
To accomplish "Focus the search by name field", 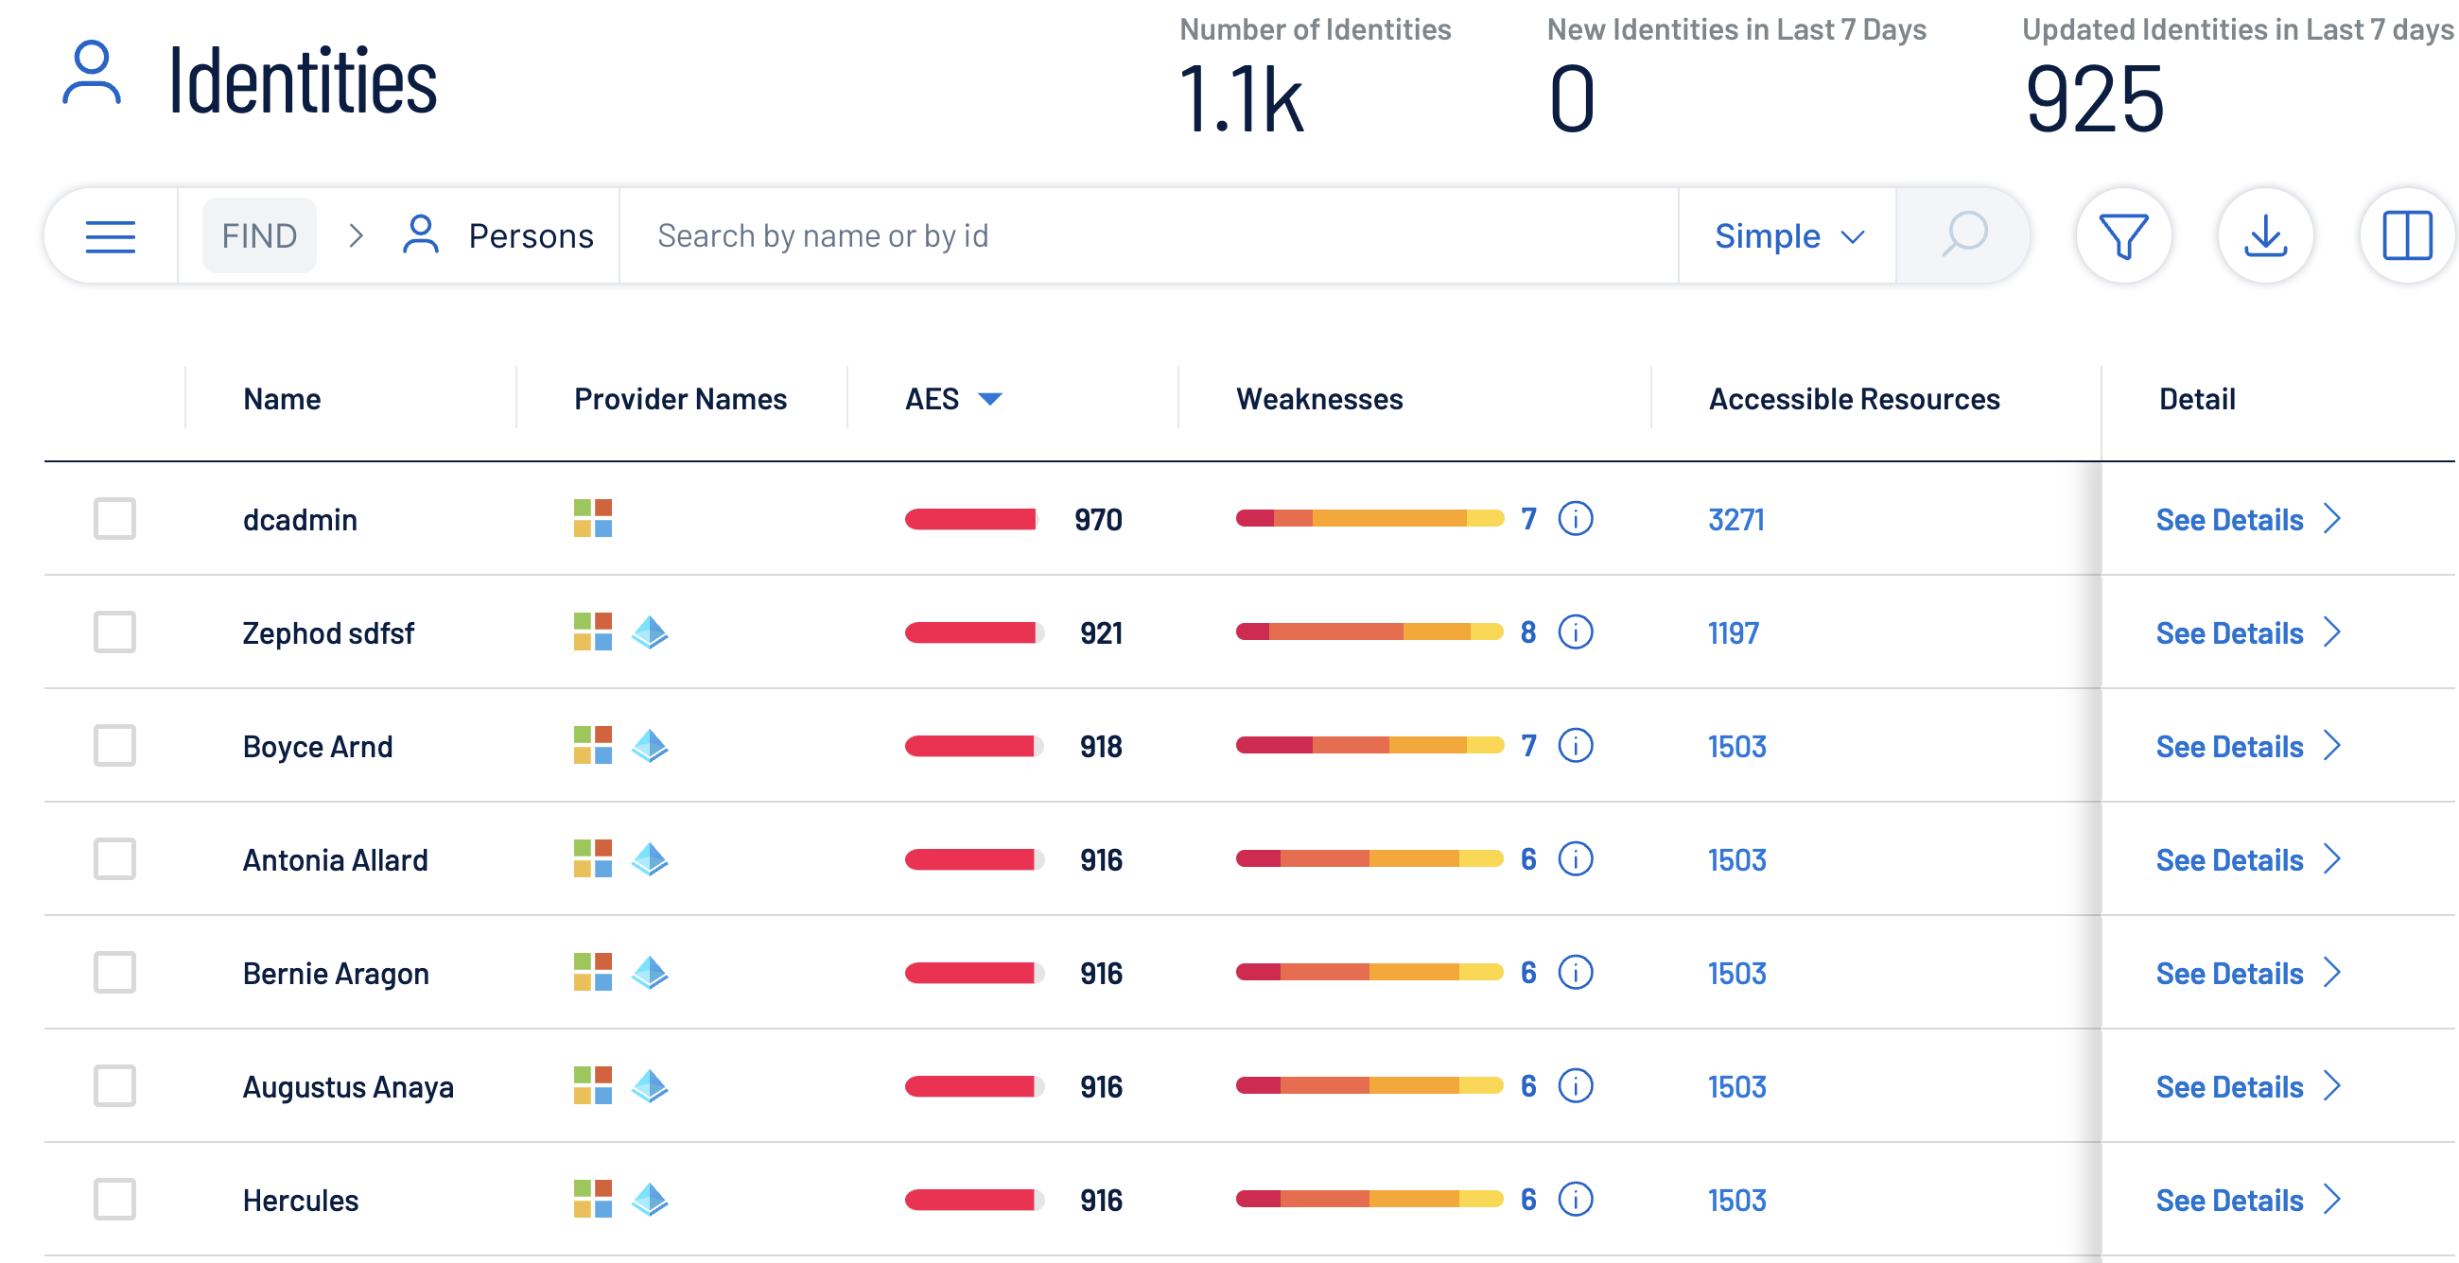I will pos(1145,235).
